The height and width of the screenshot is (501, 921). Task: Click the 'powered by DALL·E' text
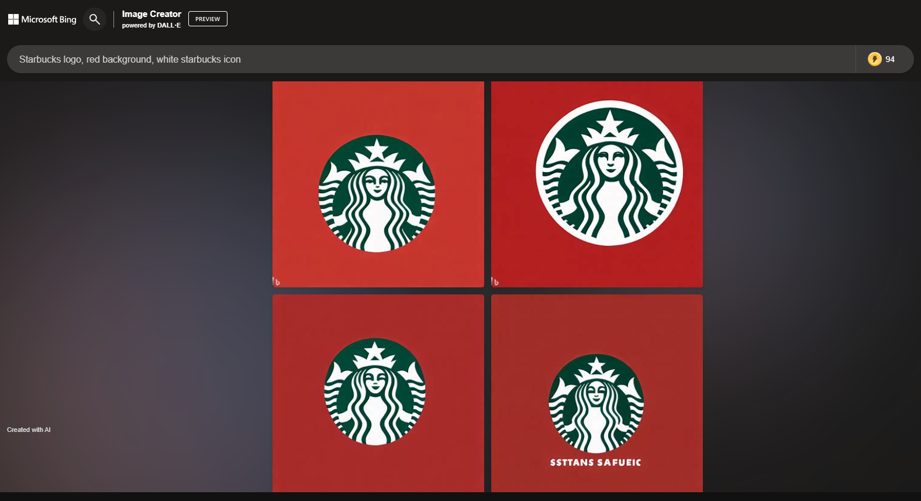click(151, 25)
